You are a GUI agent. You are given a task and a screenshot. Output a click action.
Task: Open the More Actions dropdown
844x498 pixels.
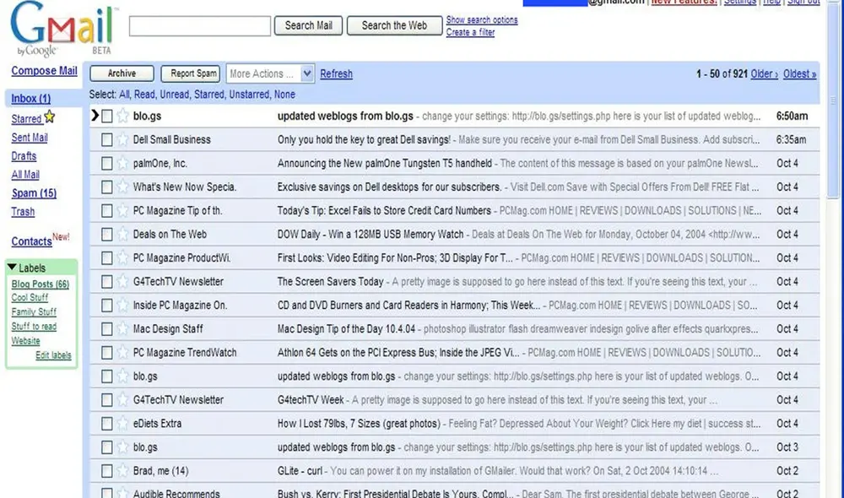[x=269, y=73]
